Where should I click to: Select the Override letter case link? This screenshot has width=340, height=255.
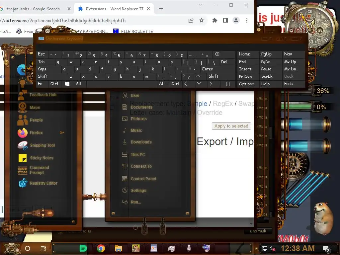(210, 113)
